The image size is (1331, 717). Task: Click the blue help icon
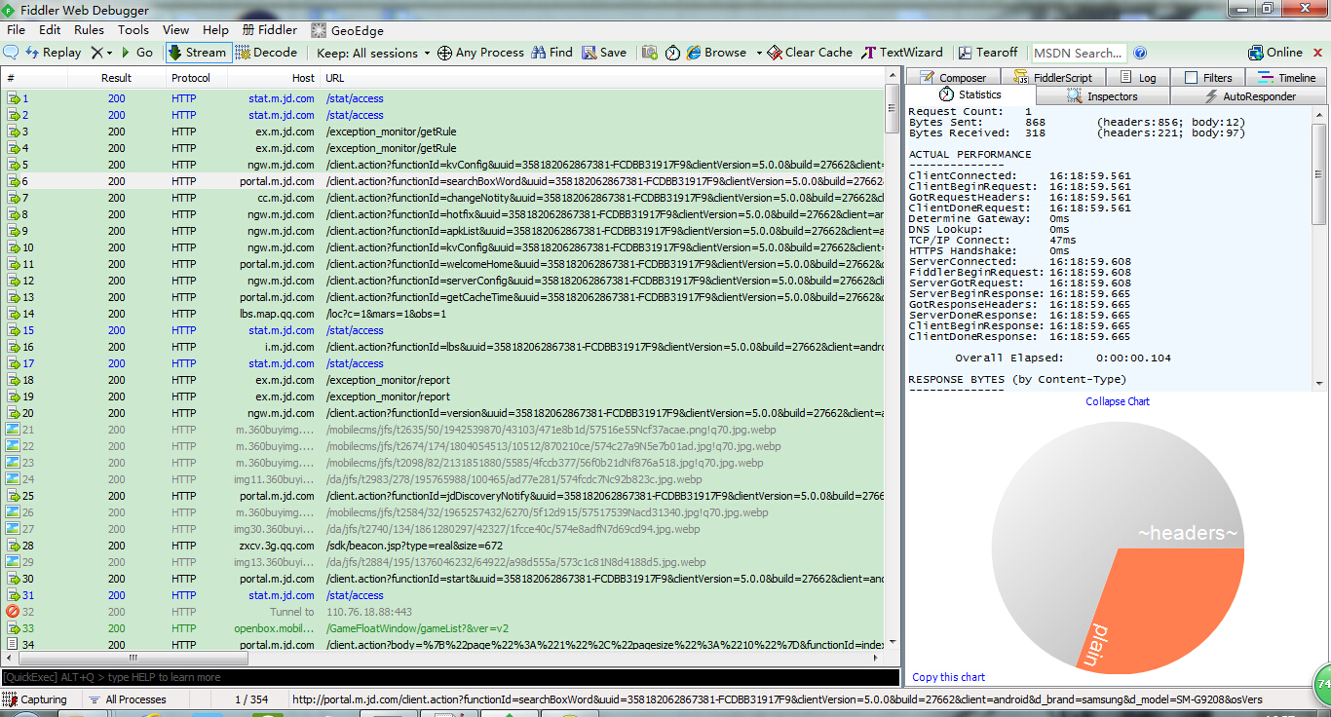point(1140,53)
